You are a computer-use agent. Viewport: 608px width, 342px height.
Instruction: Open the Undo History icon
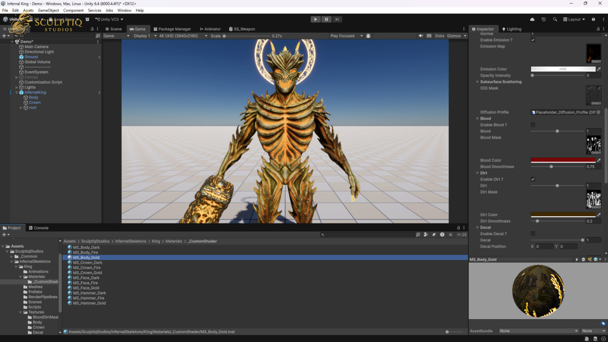[x=544, y=19]
